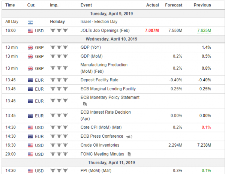Click the revised previous value 7.625M
225x174 pixels.
click(204, 30)
